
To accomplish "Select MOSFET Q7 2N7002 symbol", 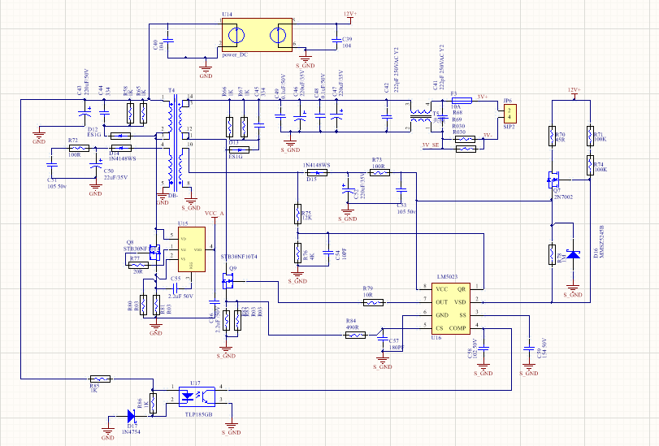I will point(553,180).
